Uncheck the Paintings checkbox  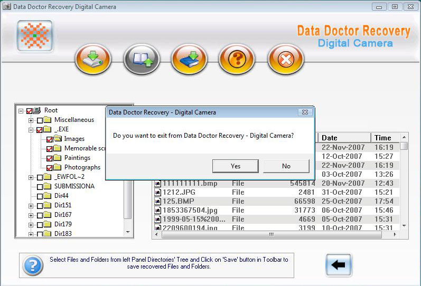(x=50, y=158)
